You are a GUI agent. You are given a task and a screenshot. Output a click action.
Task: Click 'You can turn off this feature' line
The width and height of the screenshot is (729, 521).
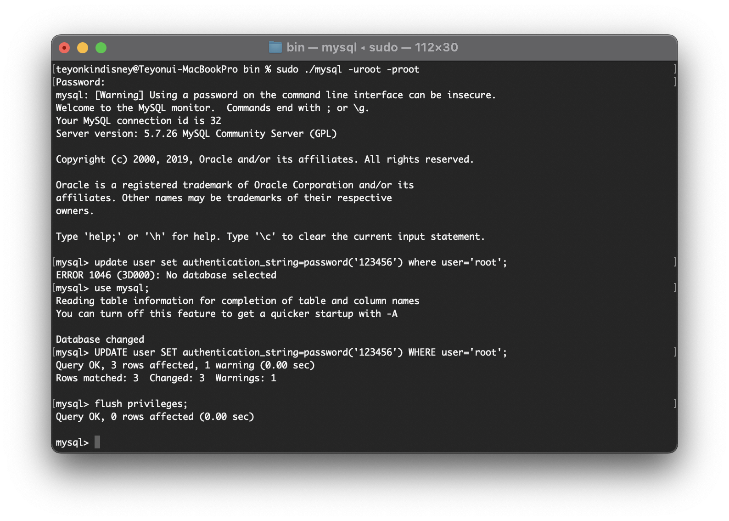coord(227,314)
